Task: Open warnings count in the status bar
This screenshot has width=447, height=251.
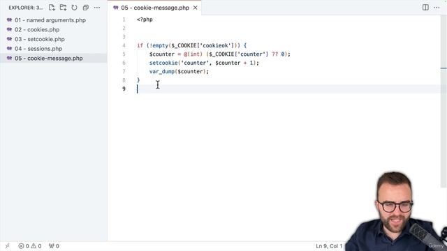Action: 36,246
